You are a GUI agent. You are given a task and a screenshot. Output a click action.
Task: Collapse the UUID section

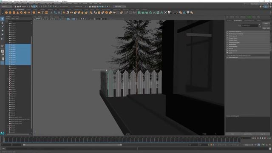(x=248, y=53)
